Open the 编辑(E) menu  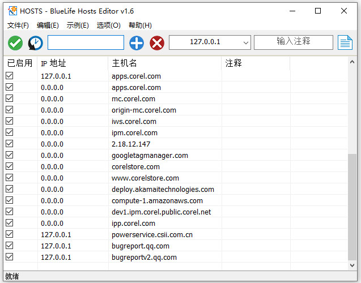point(48,25)
